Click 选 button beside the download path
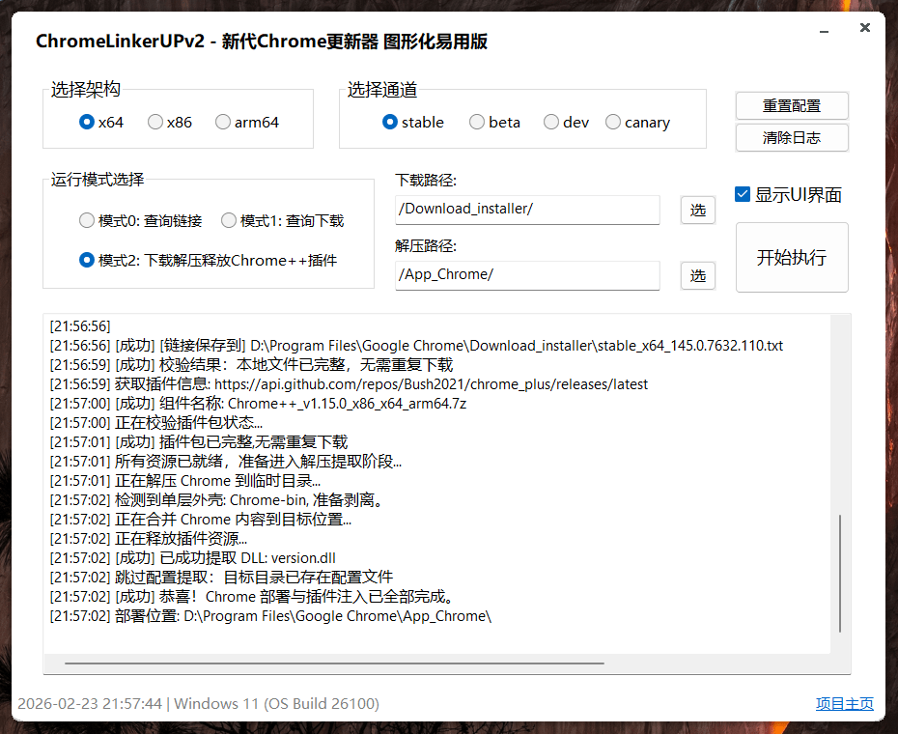This screenshot has height=734, width=898. [698, 211]
